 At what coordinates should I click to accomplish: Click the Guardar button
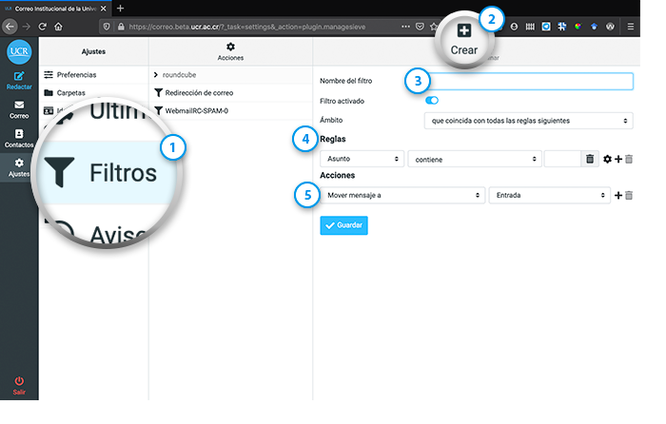point(343,225)
